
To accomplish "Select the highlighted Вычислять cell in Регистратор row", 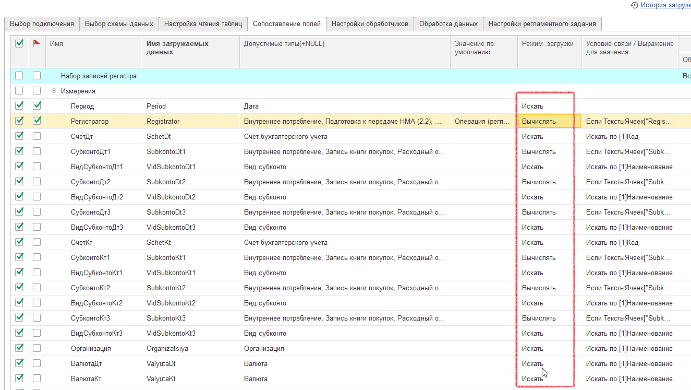I will click(550, 121).
